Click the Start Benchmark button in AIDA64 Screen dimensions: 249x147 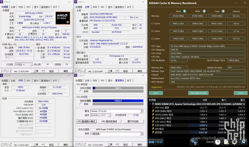198,93
